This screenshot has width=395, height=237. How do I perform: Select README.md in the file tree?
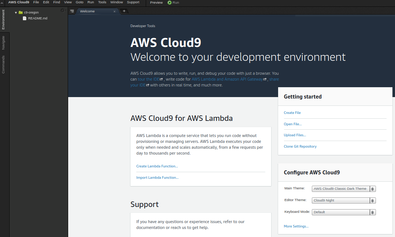(x=38, y=18)
